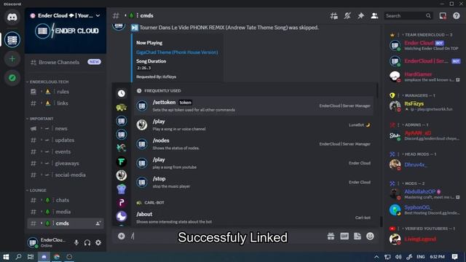Open Ender Cloud bot member profile
Screen dimensions: 466x262
click(x=424, y=45)
